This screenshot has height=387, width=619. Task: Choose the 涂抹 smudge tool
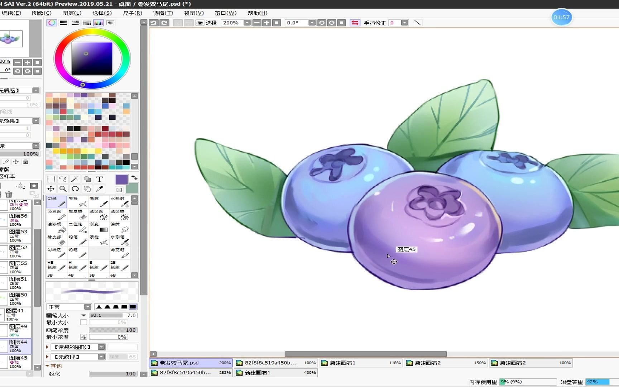[x=120, y=227]
